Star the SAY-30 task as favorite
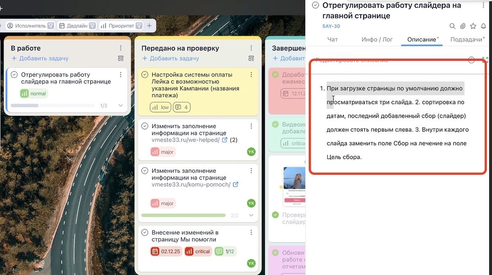Viewport: 492px width, 275px height. [473, 25]
